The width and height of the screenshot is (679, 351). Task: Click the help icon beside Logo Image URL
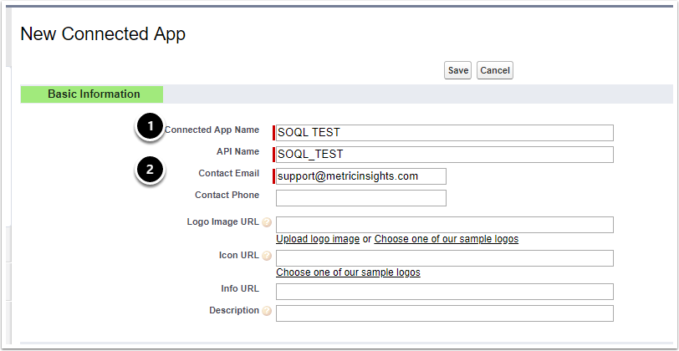[x=267, y=223]
